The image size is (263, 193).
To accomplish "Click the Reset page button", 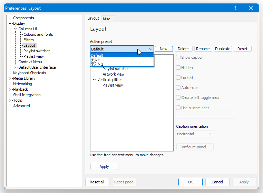I will click(x=124, y=182).
